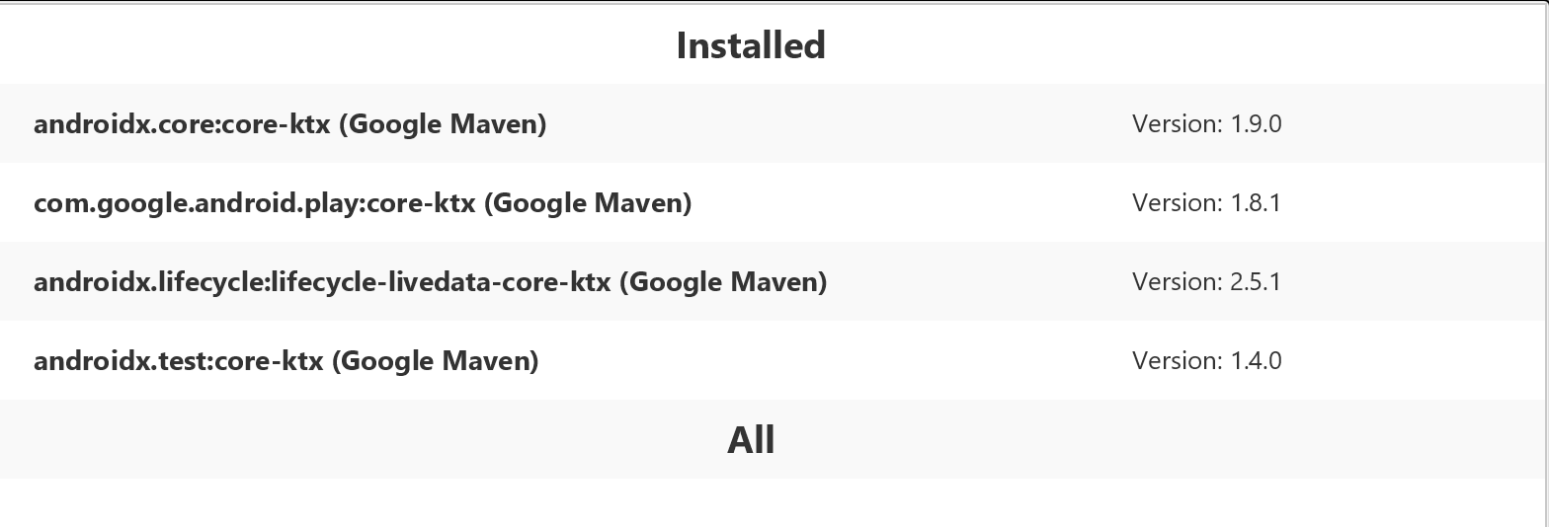Click the version number 2.5.1

click(1256, 282)
